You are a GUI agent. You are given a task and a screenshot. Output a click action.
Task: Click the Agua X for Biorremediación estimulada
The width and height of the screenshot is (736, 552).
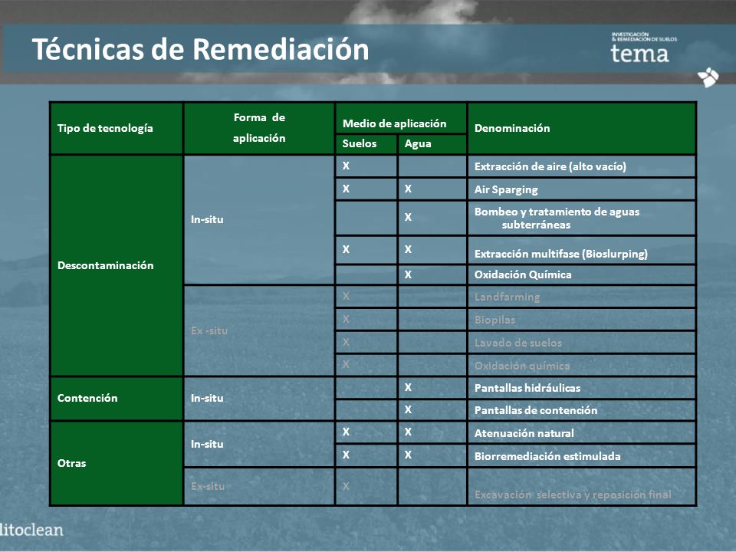pyautogui.click(x=408, y=455)
